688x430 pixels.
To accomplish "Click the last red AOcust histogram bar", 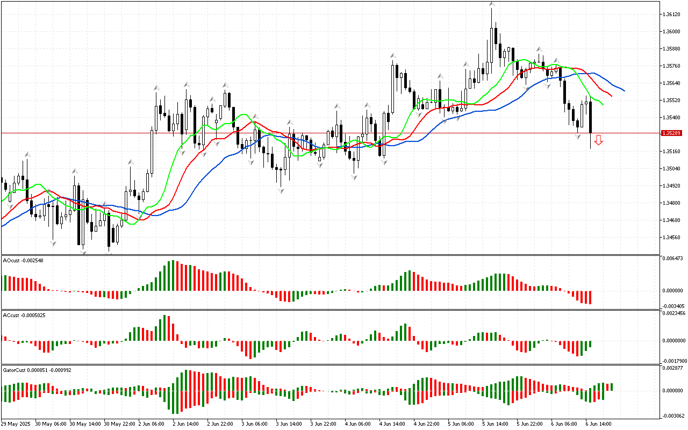I will [590, 297].
